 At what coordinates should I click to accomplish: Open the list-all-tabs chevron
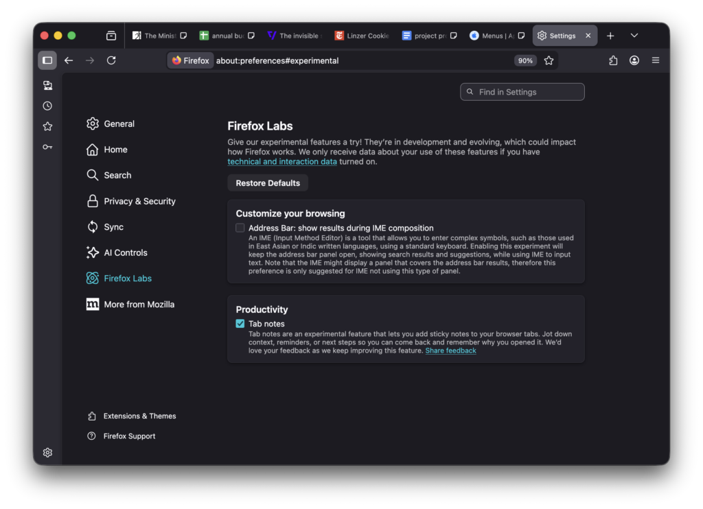click(634, 35)
